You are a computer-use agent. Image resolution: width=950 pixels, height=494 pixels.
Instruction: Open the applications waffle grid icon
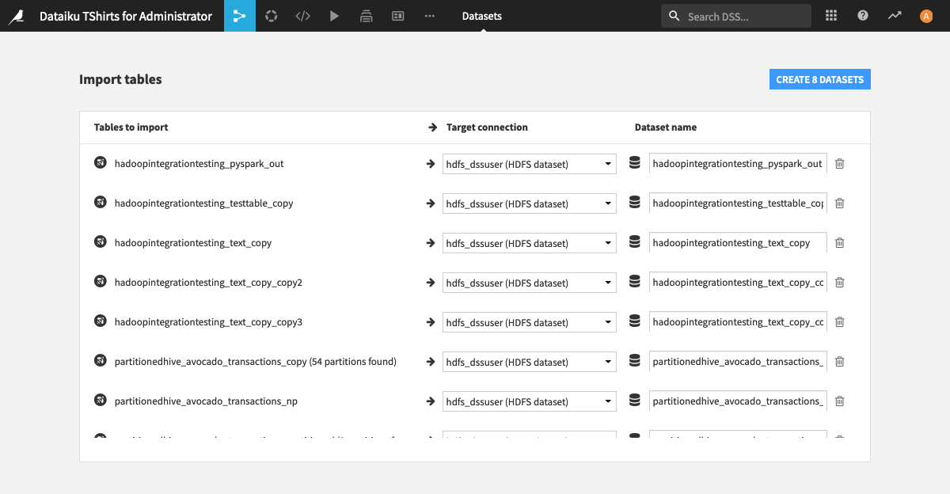(830, 16)
